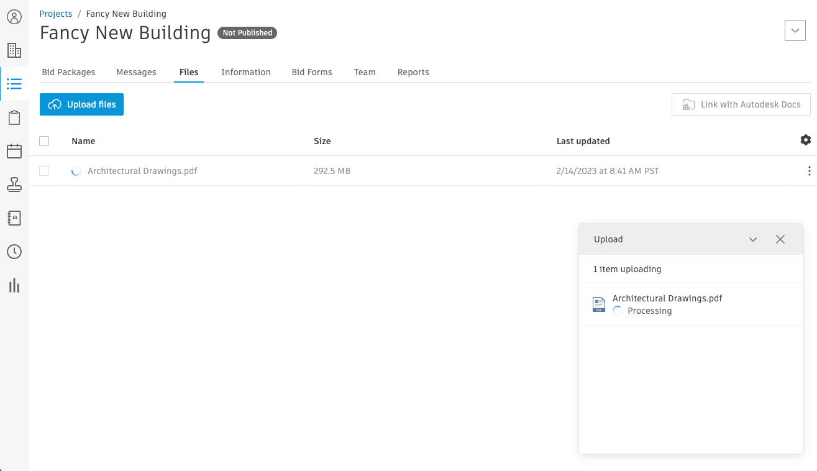817x471 pixels.
Task: Switch to the Bid Packages tab
Action: (68, 72)
